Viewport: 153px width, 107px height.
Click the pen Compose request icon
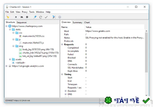point(35,17)
